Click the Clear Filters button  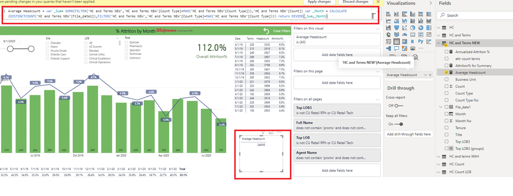coord(282,31)
